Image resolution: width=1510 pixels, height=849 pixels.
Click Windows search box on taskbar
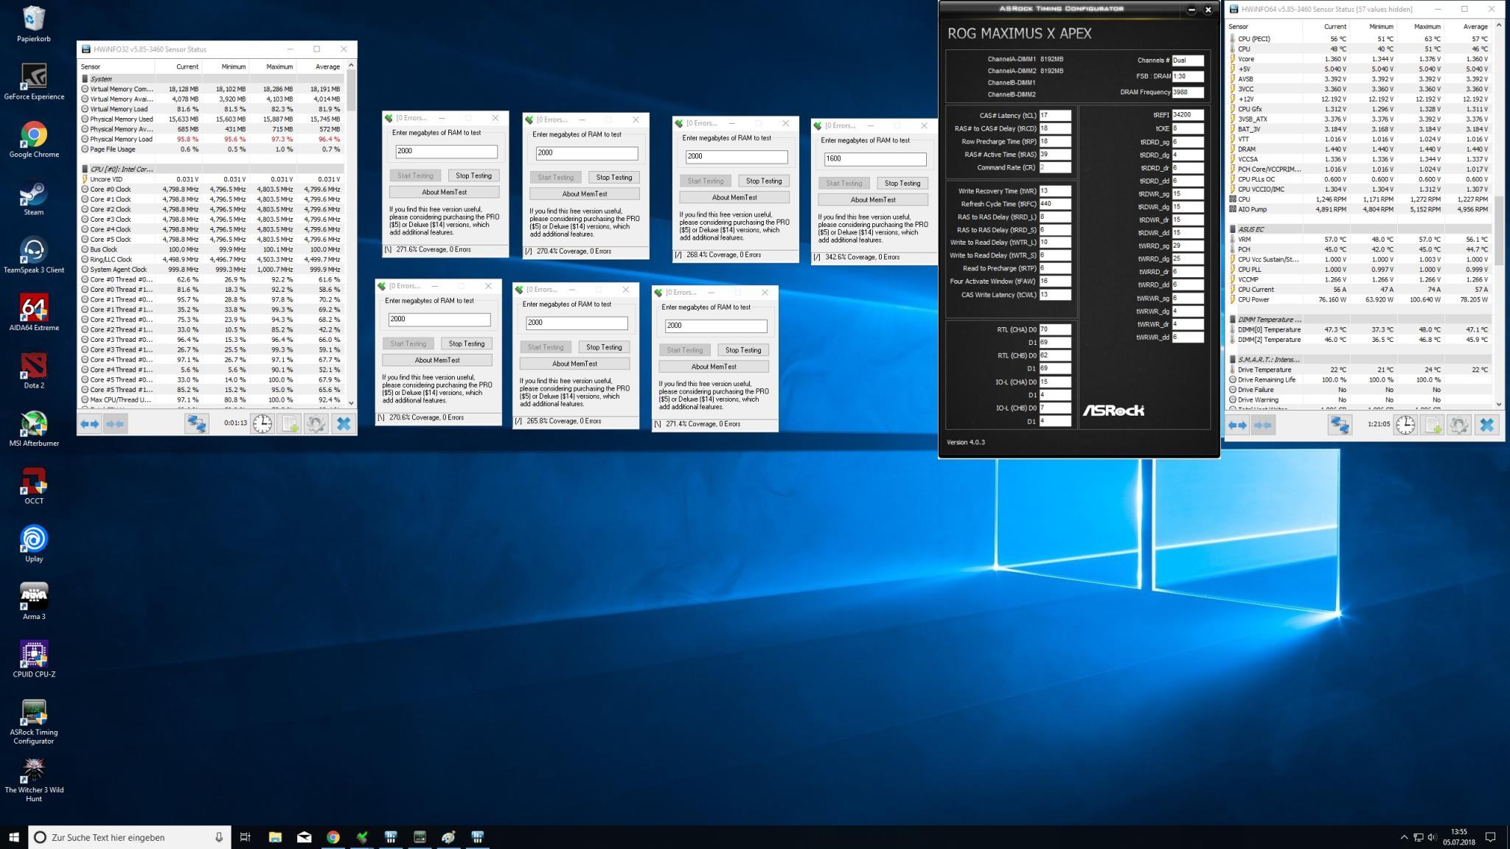[x=131, y=837]
